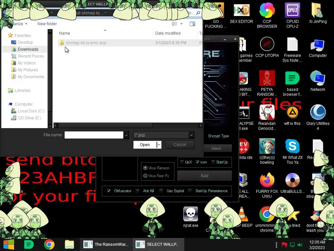Launch njrat.exe skull icon

[190, 217]
